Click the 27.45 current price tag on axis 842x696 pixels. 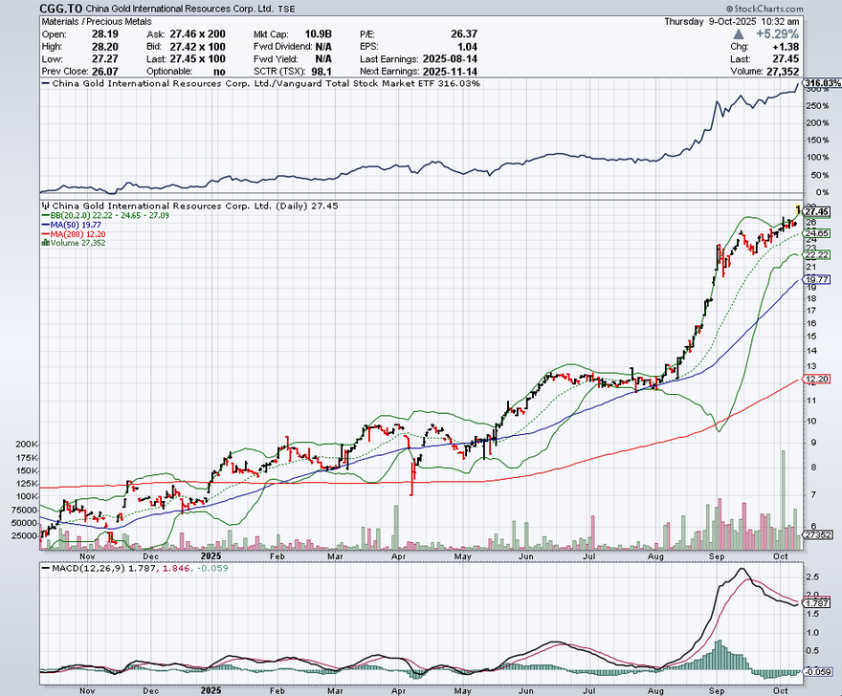(816, 211)
